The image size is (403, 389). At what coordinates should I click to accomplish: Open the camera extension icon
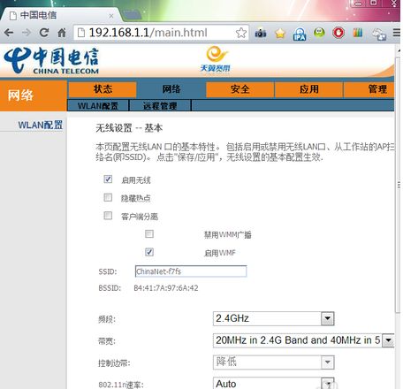[261, 33]
